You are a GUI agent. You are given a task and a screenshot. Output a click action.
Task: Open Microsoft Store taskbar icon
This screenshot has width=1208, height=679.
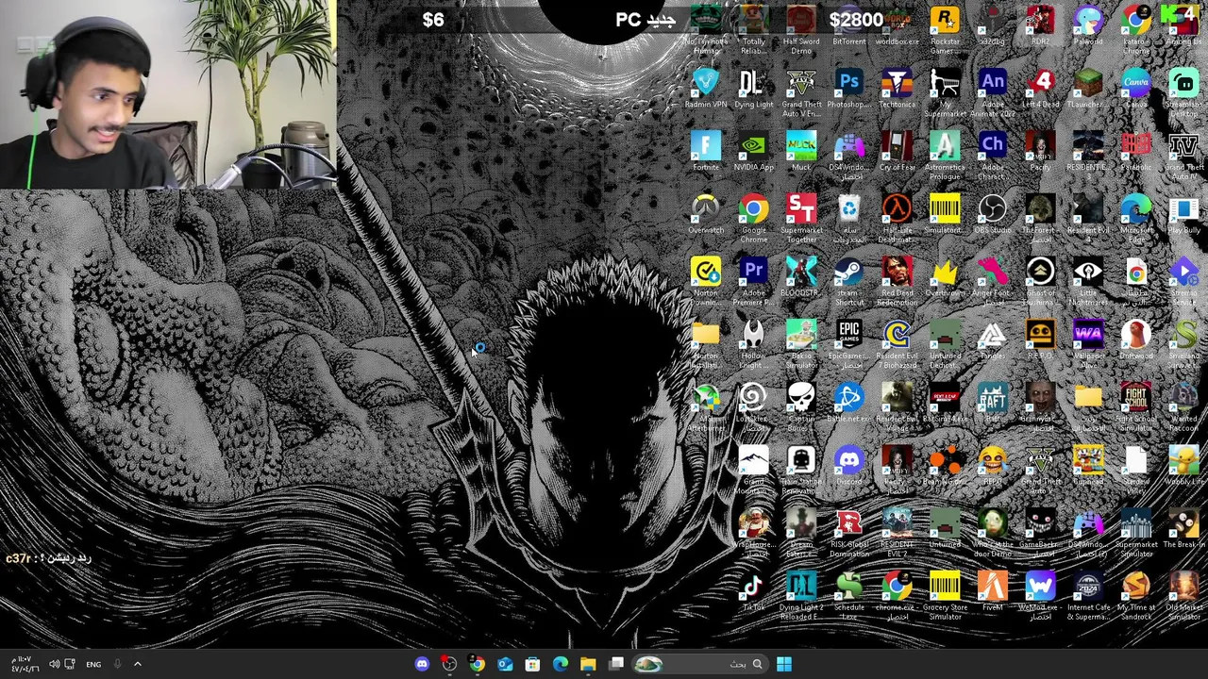pos(532,664)
